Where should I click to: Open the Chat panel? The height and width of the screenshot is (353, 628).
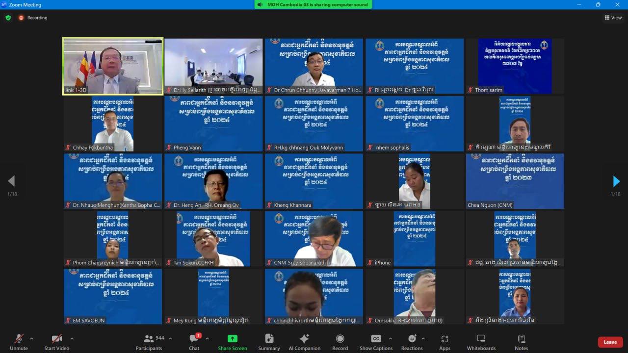tap(194, 342)
